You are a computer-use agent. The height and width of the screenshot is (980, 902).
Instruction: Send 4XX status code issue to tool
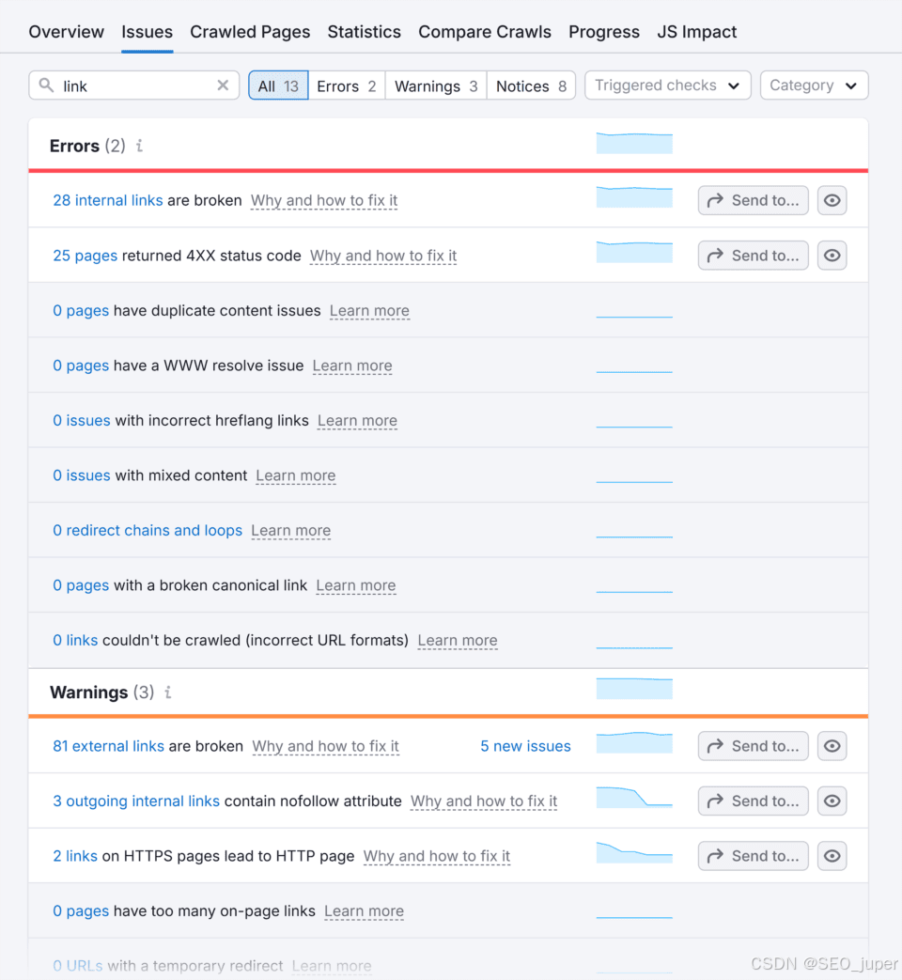pyautogui.click(x=754, y=256)
